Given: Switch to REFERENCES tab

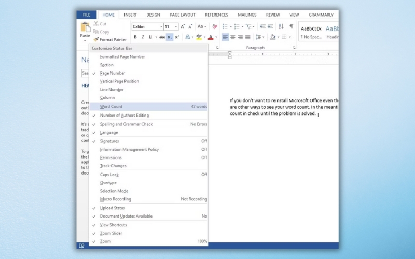Looking at the screenshot, I should point(216,15).
